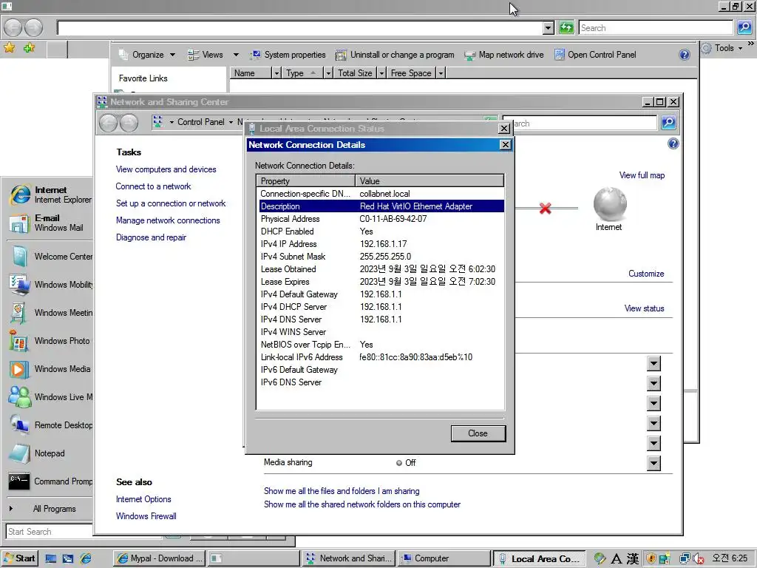Open the Total Size column filter dropdown
Viewport: 757px width, 568px height.
click(x=381, y=73)
